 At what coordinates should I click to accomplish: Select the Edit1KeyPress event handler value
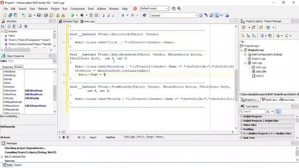tap(34, 94)
